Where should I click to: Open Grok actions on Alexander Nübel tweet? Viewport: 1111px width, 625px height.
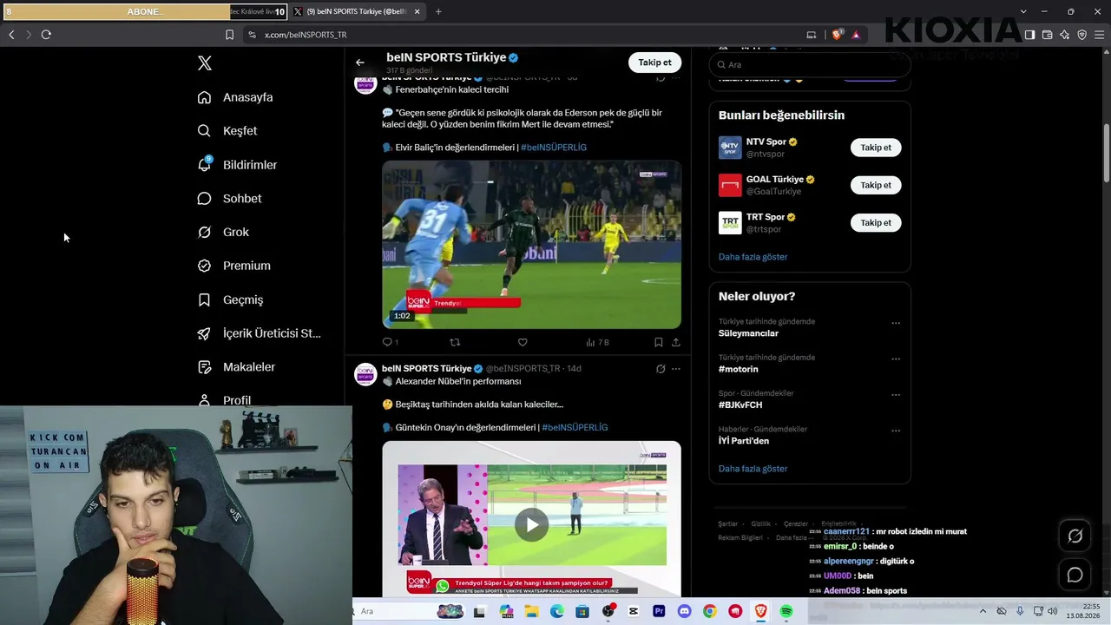coord(661,369)
